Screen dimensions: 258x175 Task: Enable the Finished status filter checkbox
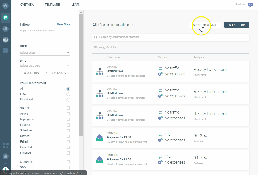point(68,153)
